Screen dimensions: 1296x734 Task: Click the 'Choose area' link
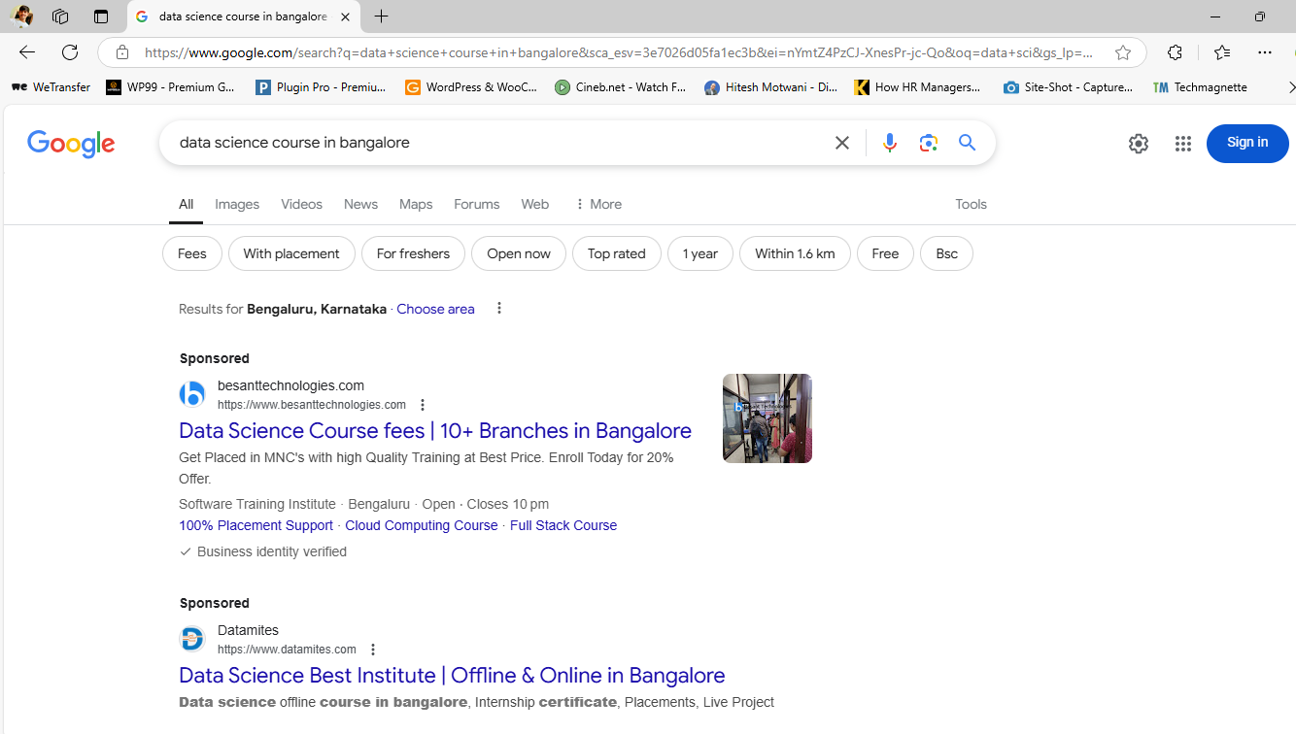coord(435,309)
